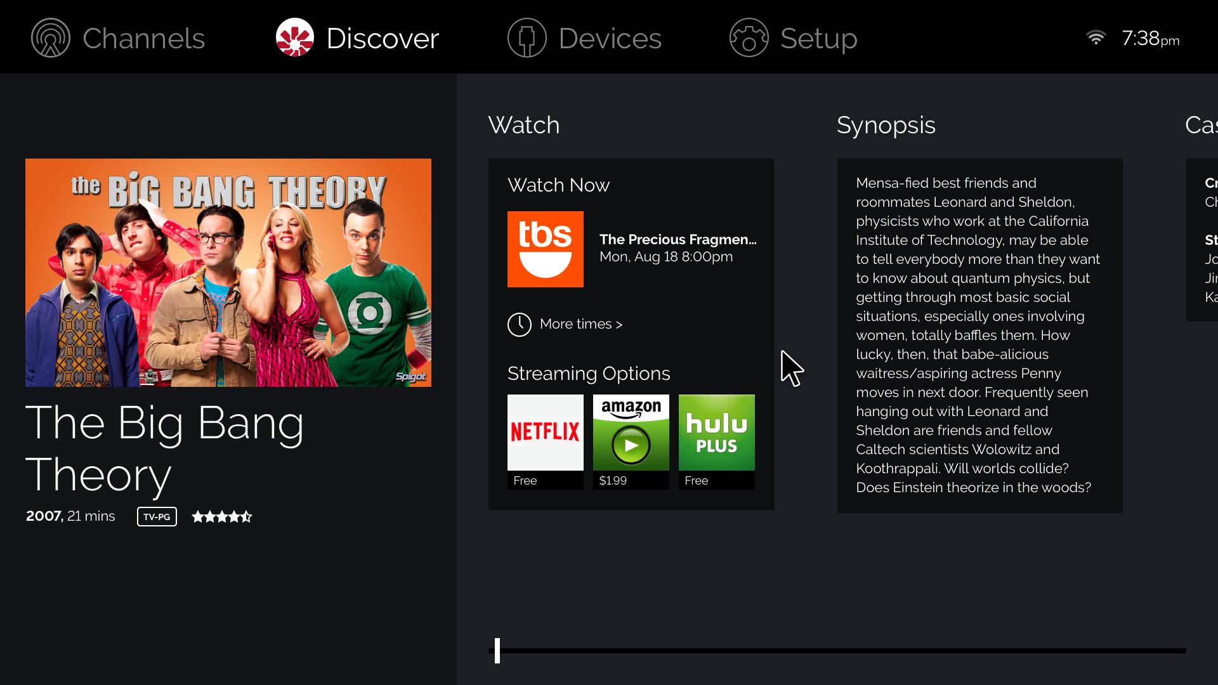Click the star rating under the title

coord(222,516)
